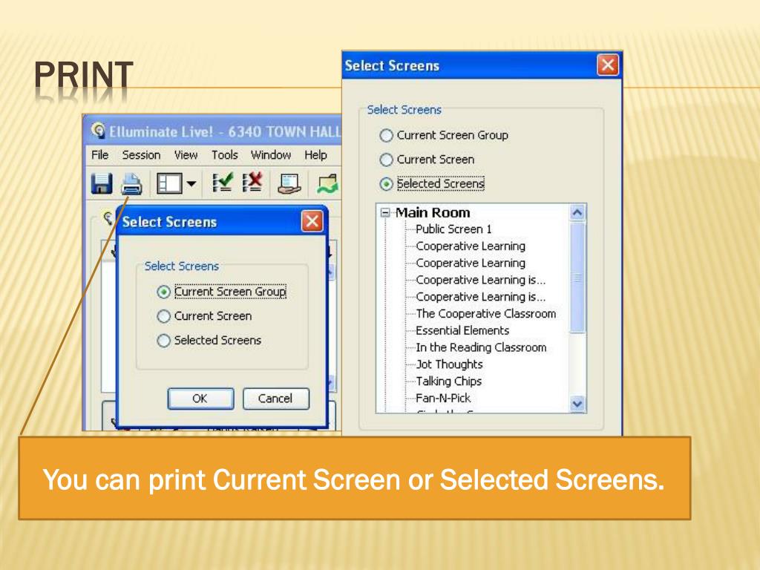Collapse the Main Room tree node
Image resolution: width=760 pixels, height=570 pixels.
tap(385, 212)
